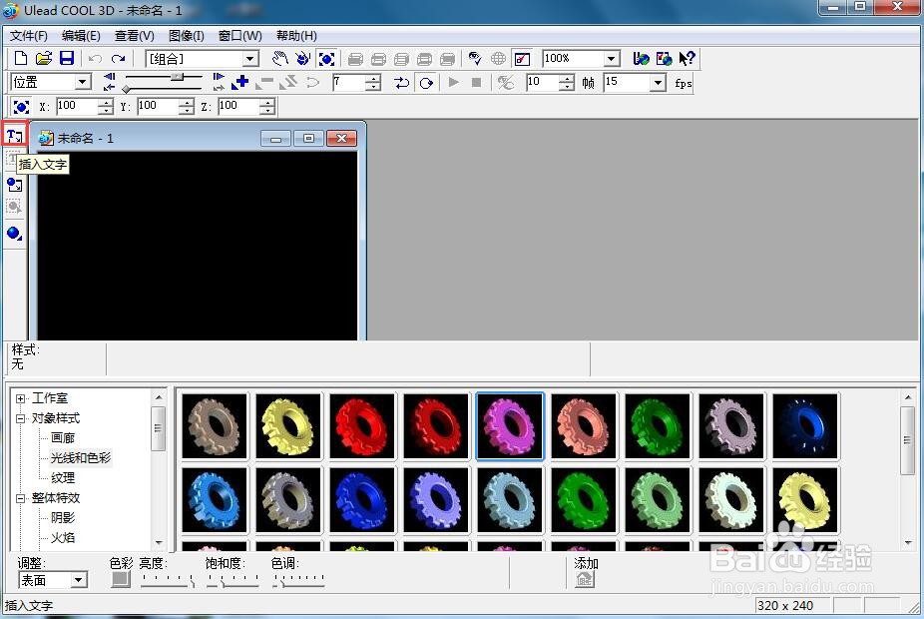Click the Insert graphics tool icon
Image resolution: width=924 pixels, height=619 pixels.
pyautogui.click(x=14, y=185)
